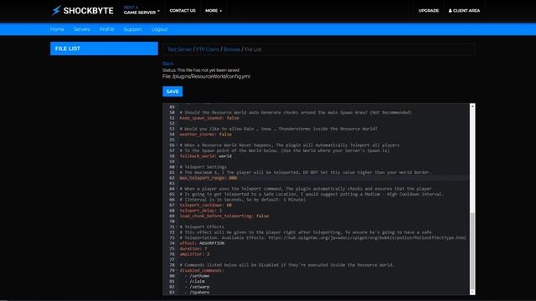Click the disabled_commands: line

point(202,271)
